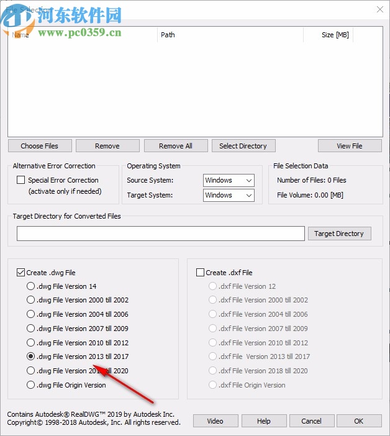Cancel the file selection dialog

click(312, 421)
